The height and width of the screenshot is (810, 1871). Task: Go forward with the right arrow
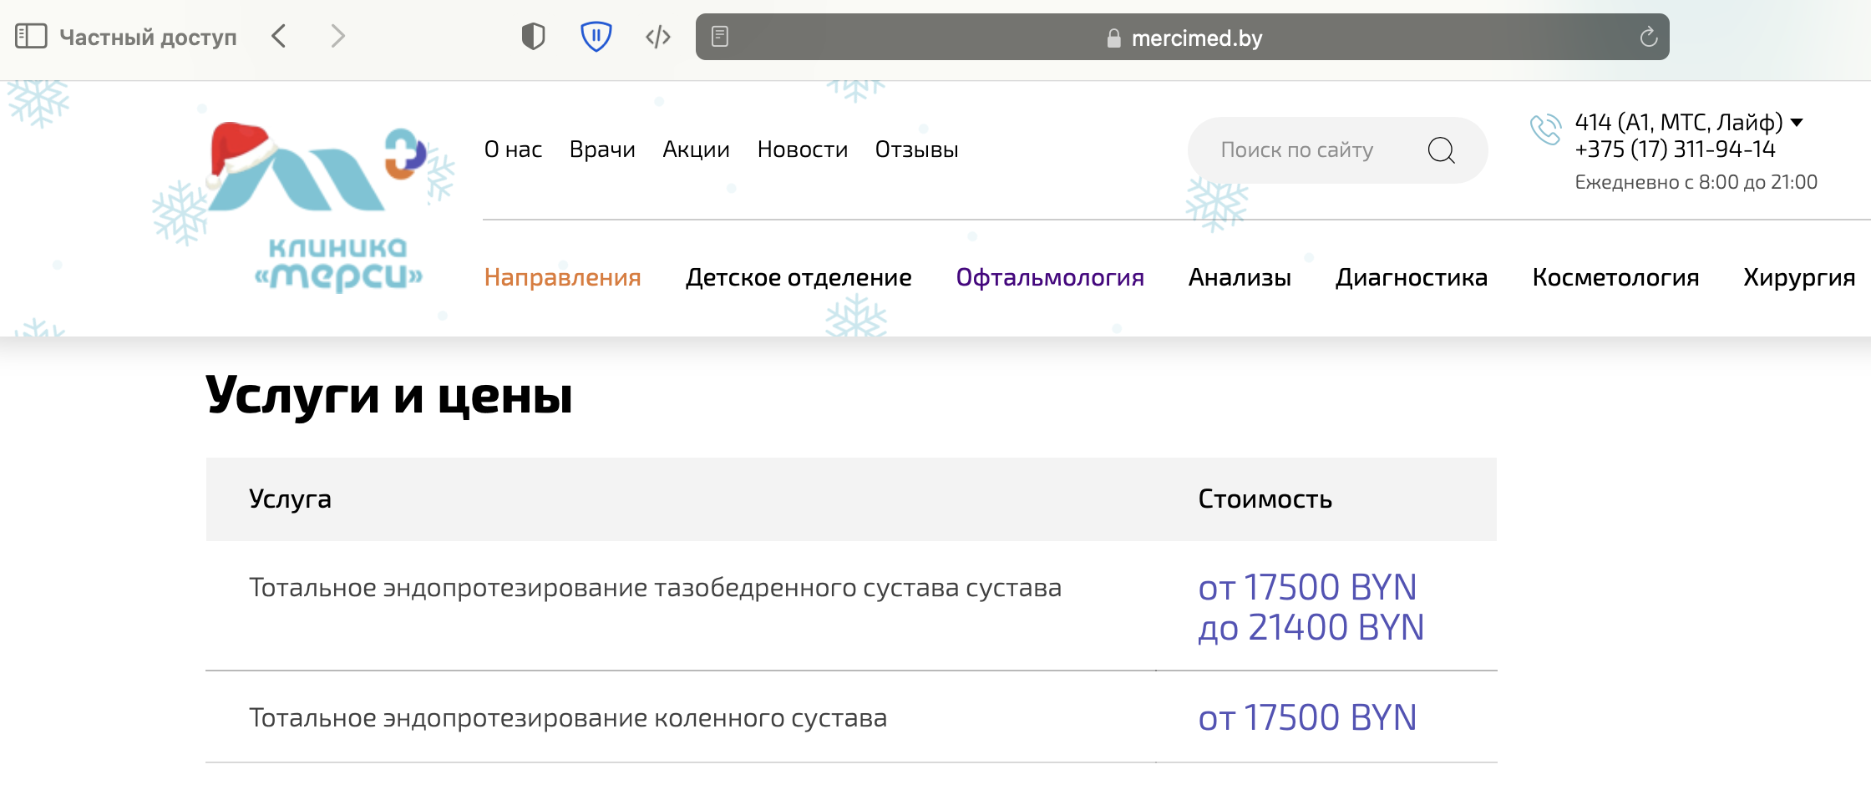tap(337, 37)
